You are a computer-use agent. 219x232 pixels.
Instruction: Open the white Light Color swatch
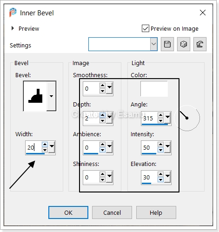pyautogui.click(x=154, y=89)
